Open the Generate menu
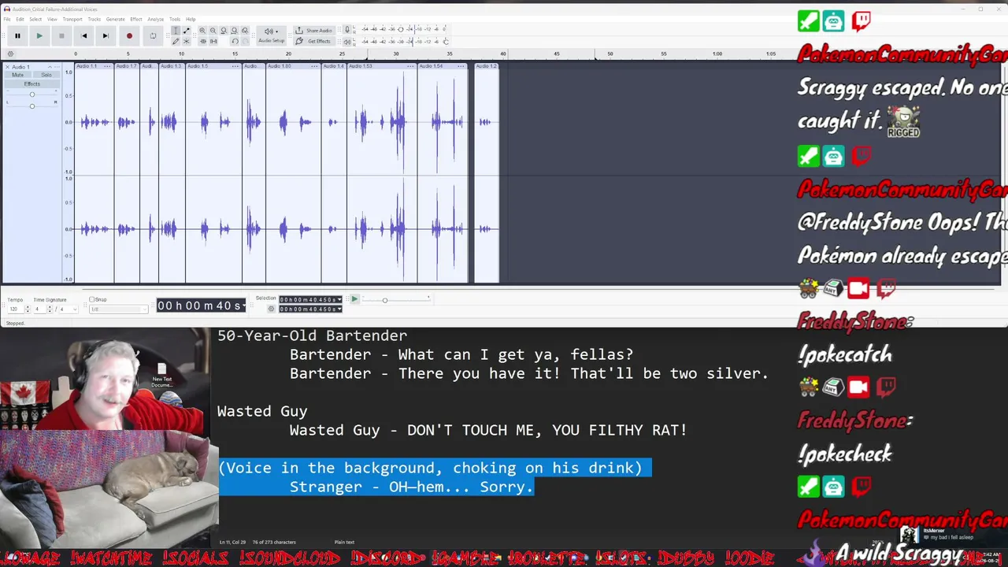Screen dimensions: 1008x567 coord(116,19)
